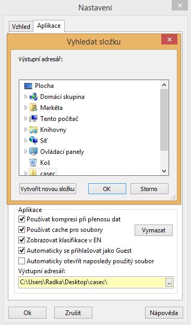
Task: Select the Ovládací panely control panel icon
Action: pyautogui.click(x=33, y=152)
